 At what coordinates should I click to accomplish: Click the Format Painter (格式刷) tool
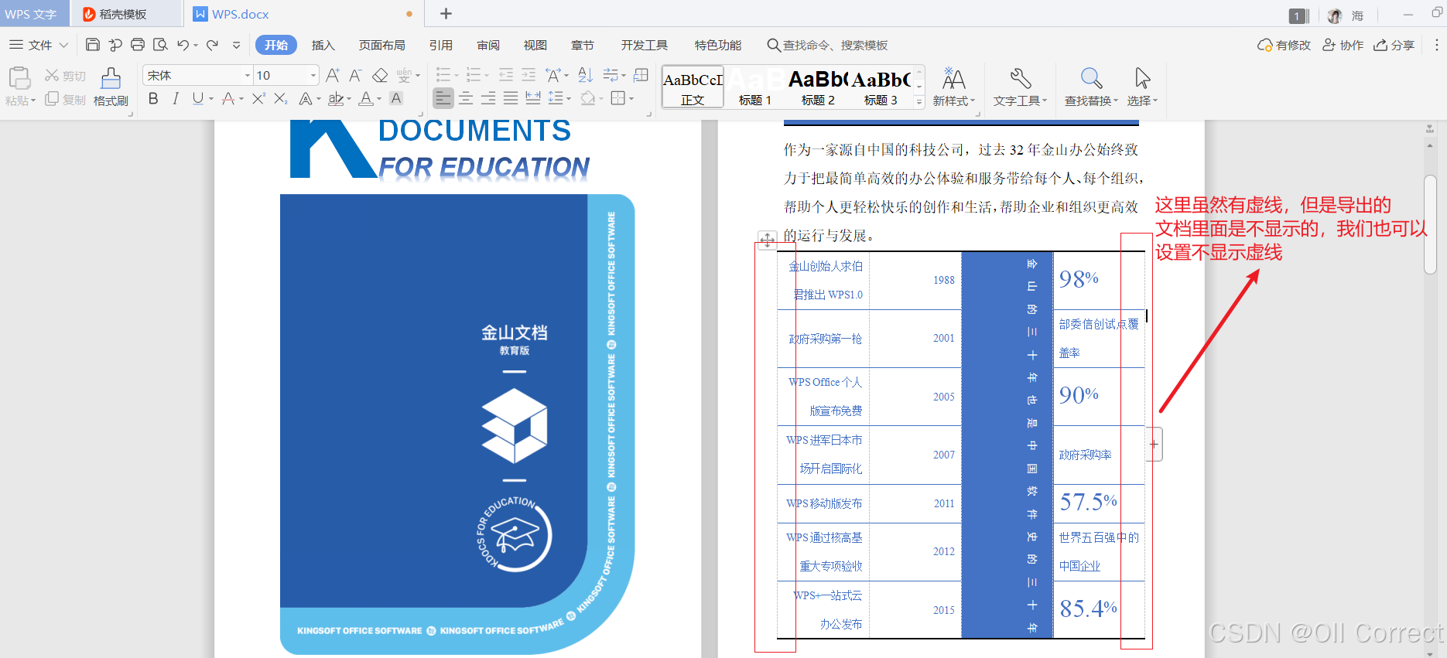111,87
